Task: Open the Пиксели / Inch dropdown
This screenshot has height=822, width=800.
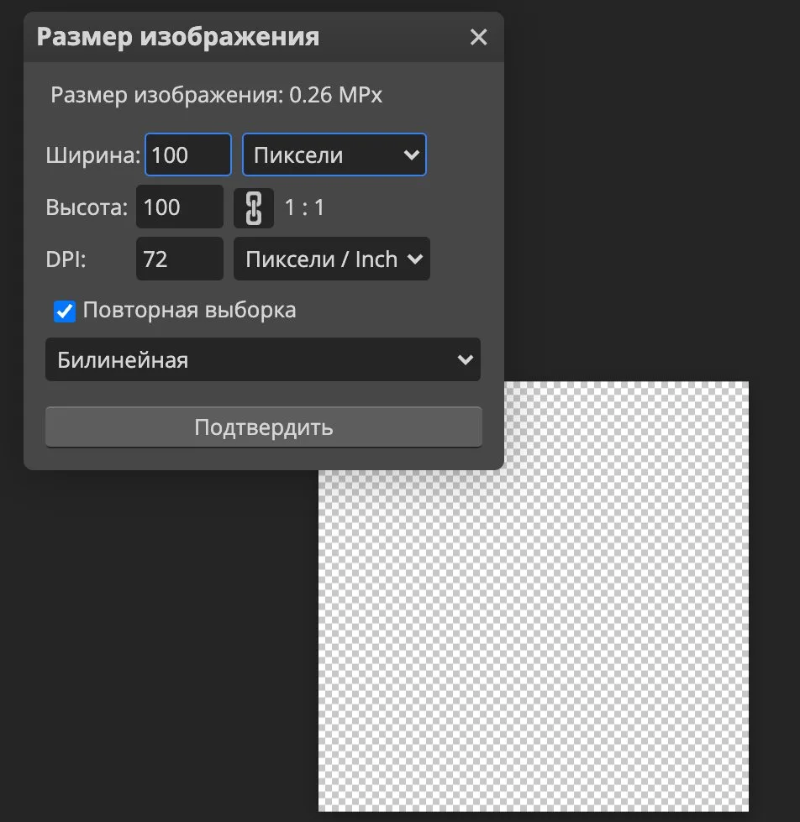Action: tap(332, 259)
